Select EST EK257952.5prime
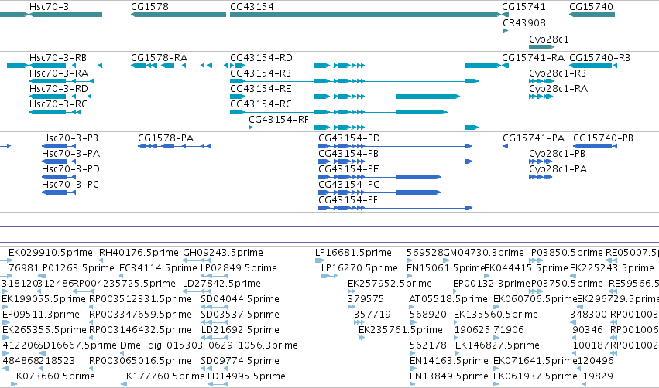The height and width of the screenshot is (388, 659). [x=390, y=284]
